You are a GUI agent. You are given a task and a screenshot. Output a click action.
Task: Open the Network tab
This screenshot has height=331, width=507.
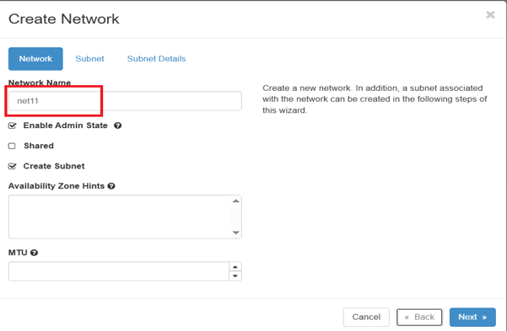click(35, 59)
